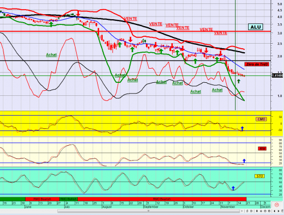Viewport: 284px width, 215px height.
Task: Click the blue arrow in the CMO panel
Action: (x=242, y=129)
